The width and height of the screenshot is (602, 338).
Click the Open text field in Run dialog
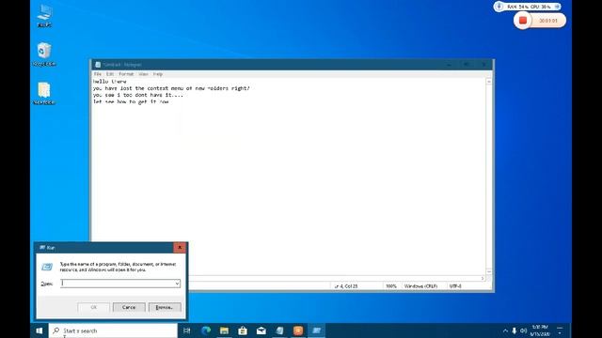pyautogui.click(x=117, y=284)
